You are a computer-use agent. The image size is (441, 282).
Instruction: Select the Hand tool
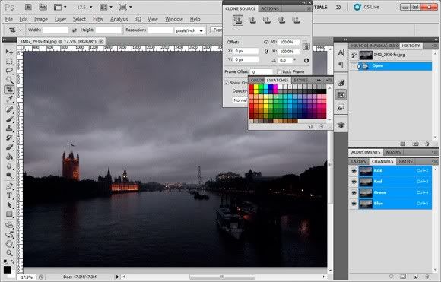tap(9, 243)
